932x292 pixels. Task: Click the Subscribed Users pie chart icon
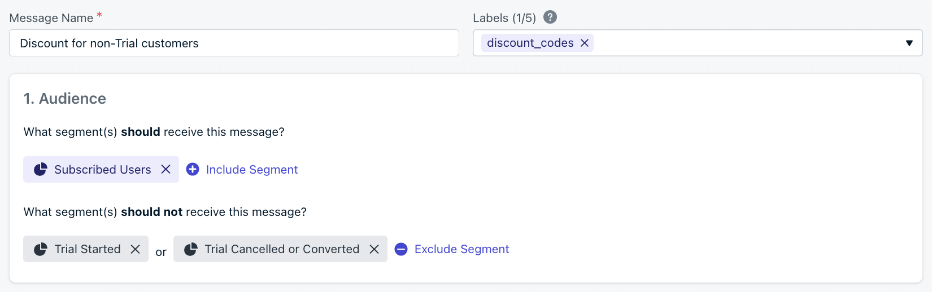tap(40, 169)
